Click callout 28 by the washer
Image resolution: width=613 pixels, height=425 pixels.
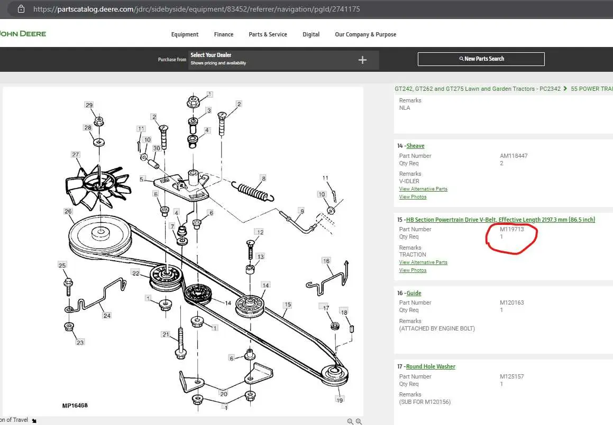tap(88, 128)
